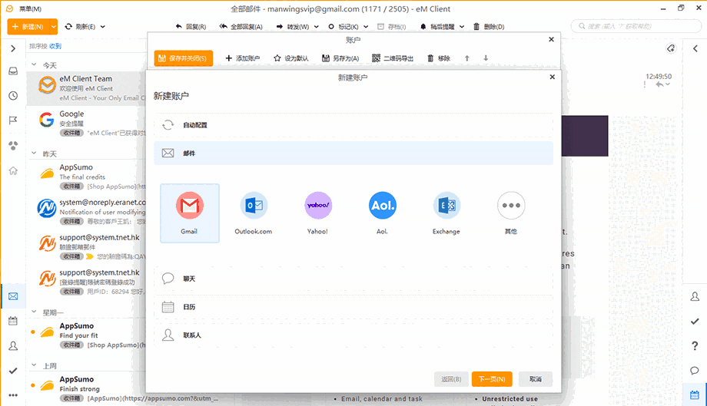The width and height of the screenshot is (707, 406).
Task: Expand the 联系人 contacts section
Action: click(353, 335)
